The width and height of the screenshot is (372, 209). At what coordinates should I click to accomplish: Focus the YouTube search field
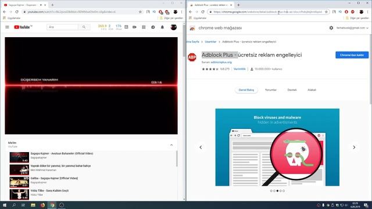click(62, 27)
